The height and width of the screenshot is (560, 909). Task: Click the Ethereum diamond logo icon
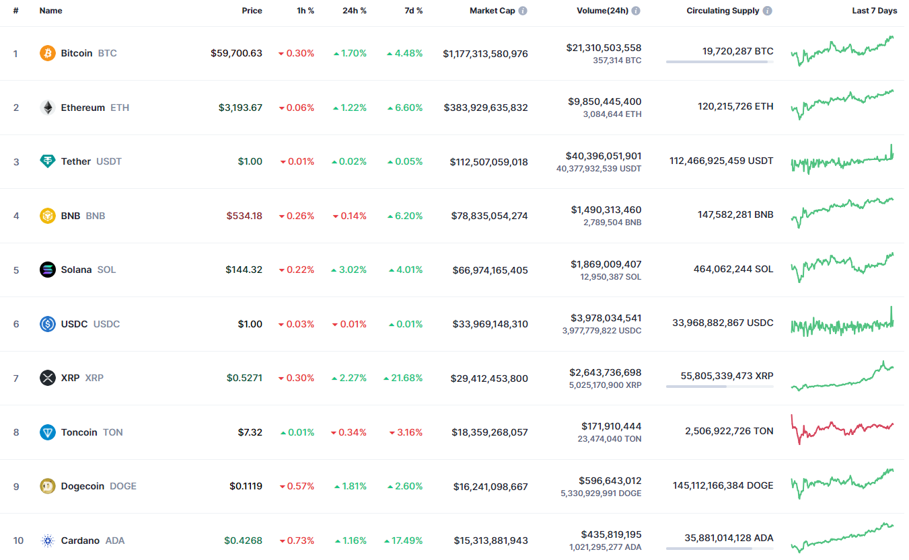click(47, 108)
